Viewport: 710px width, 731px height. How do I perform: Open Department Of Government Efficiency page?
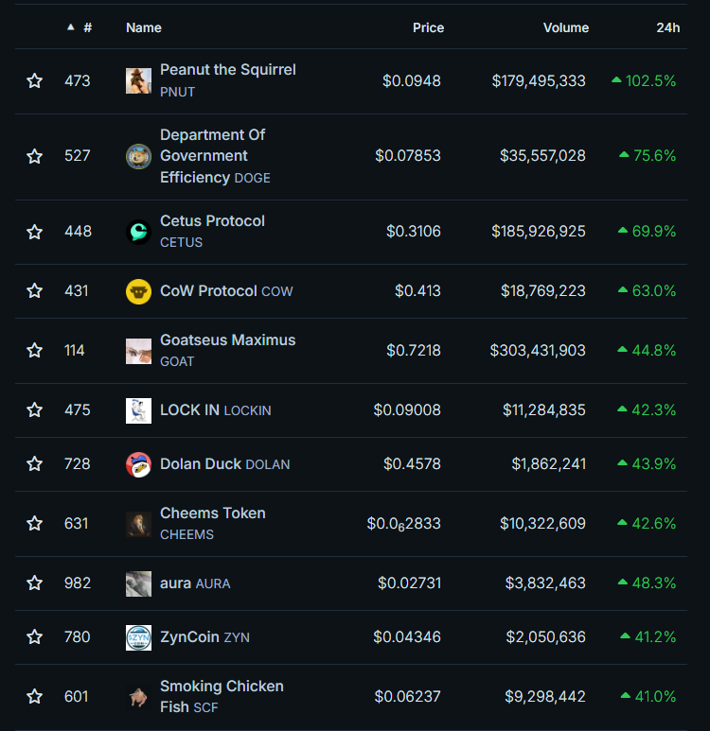215,156
